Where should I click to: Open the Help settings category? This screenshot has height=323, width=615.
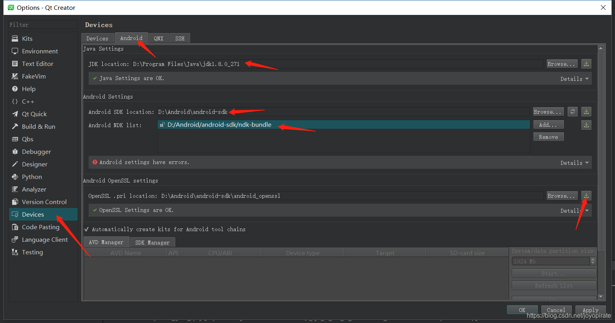click(x=43, y=89)
